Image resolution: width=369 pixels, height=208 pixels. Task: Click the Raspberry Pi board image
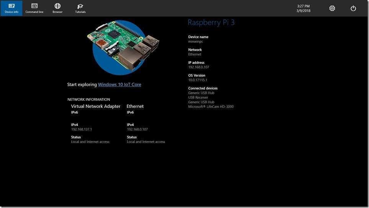pyautogui.click(x=123, y=47)
